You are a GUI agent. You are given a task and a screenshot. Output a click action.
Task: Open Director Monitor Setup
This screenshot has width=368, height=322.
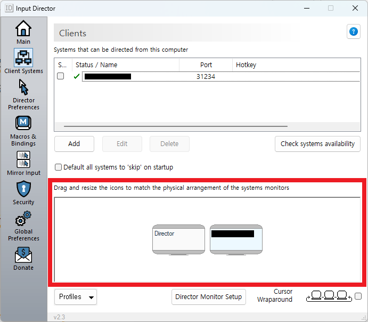coord(209,297)
